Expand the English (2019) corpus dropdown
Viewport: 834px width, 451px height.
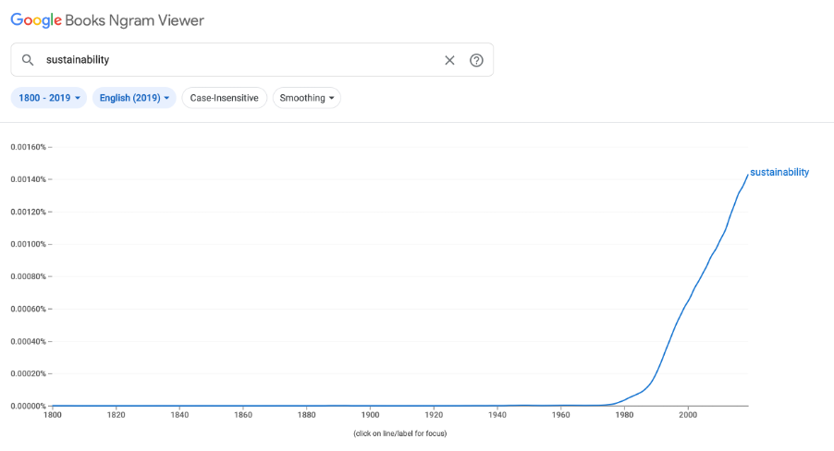pos(134,98)
